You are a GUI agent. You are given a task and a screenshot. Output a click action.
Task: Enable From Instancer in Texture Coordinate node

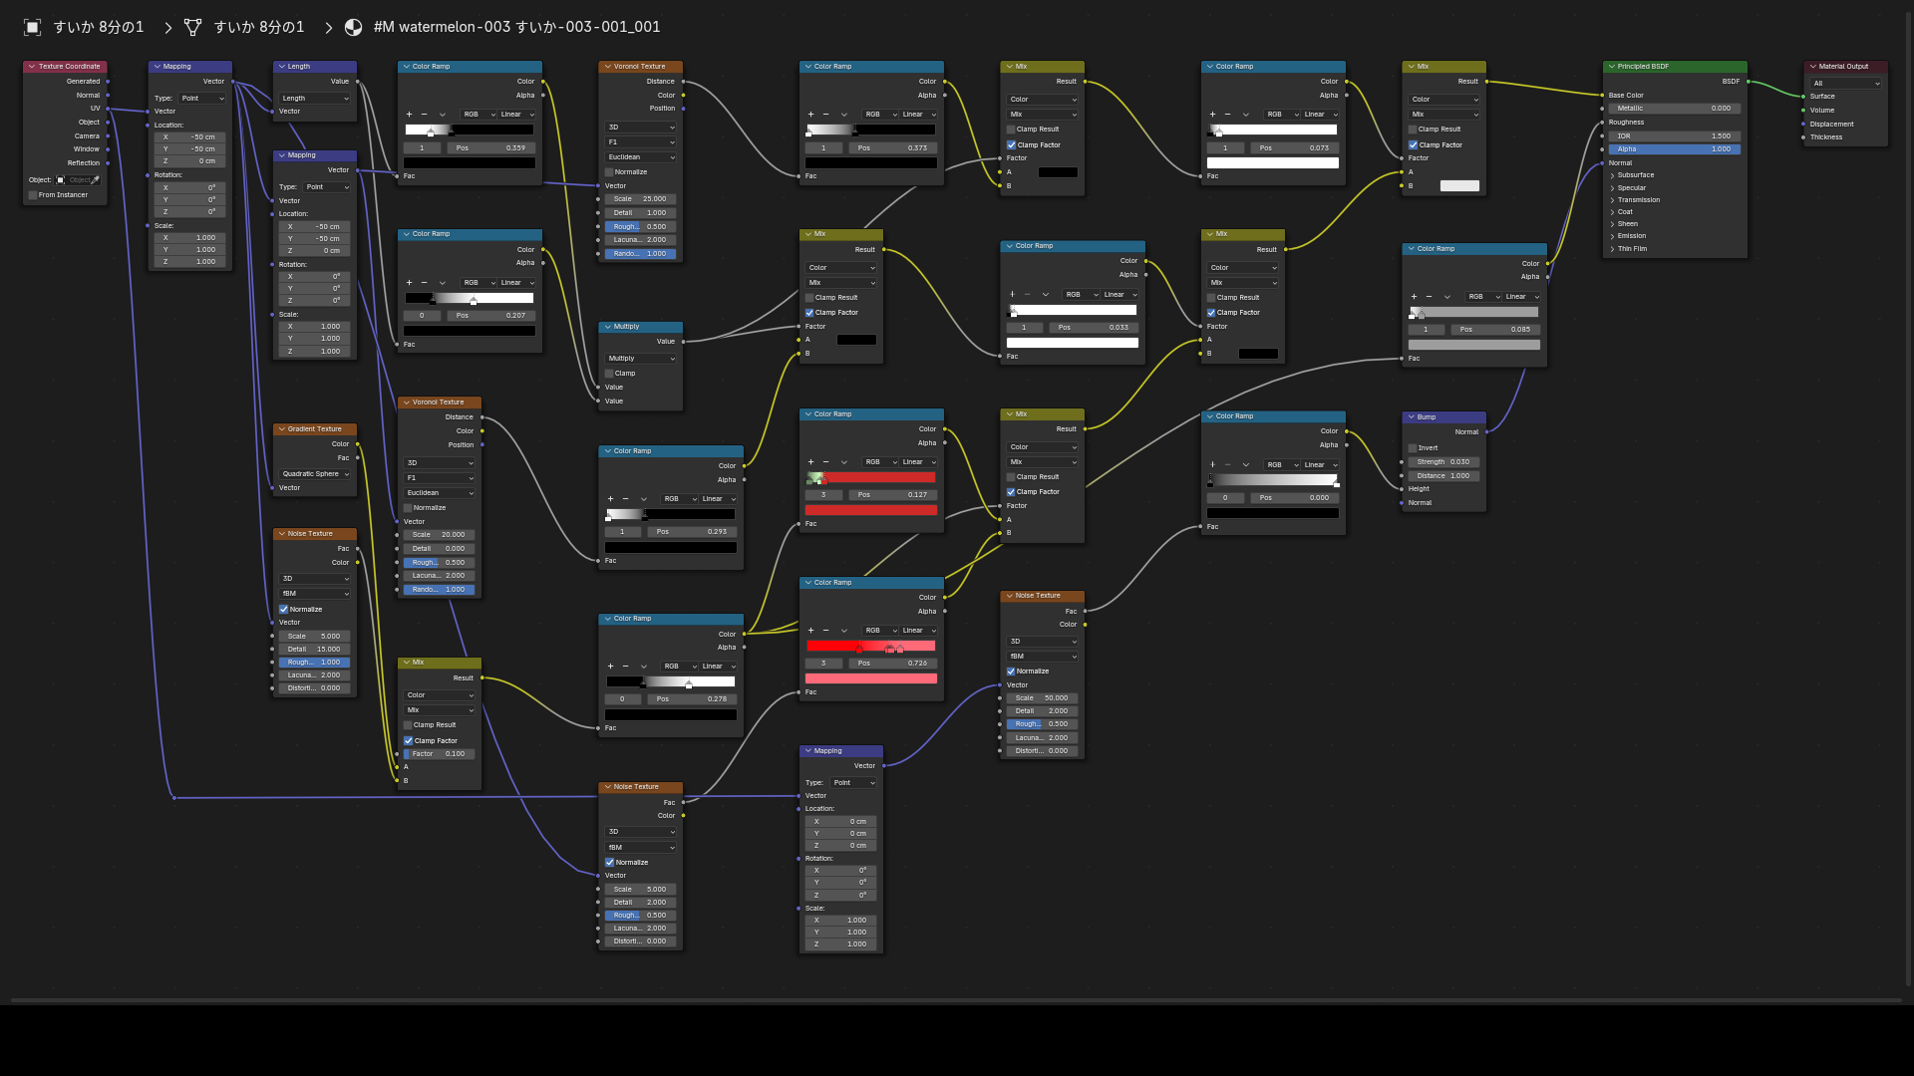tap(33, 195)
